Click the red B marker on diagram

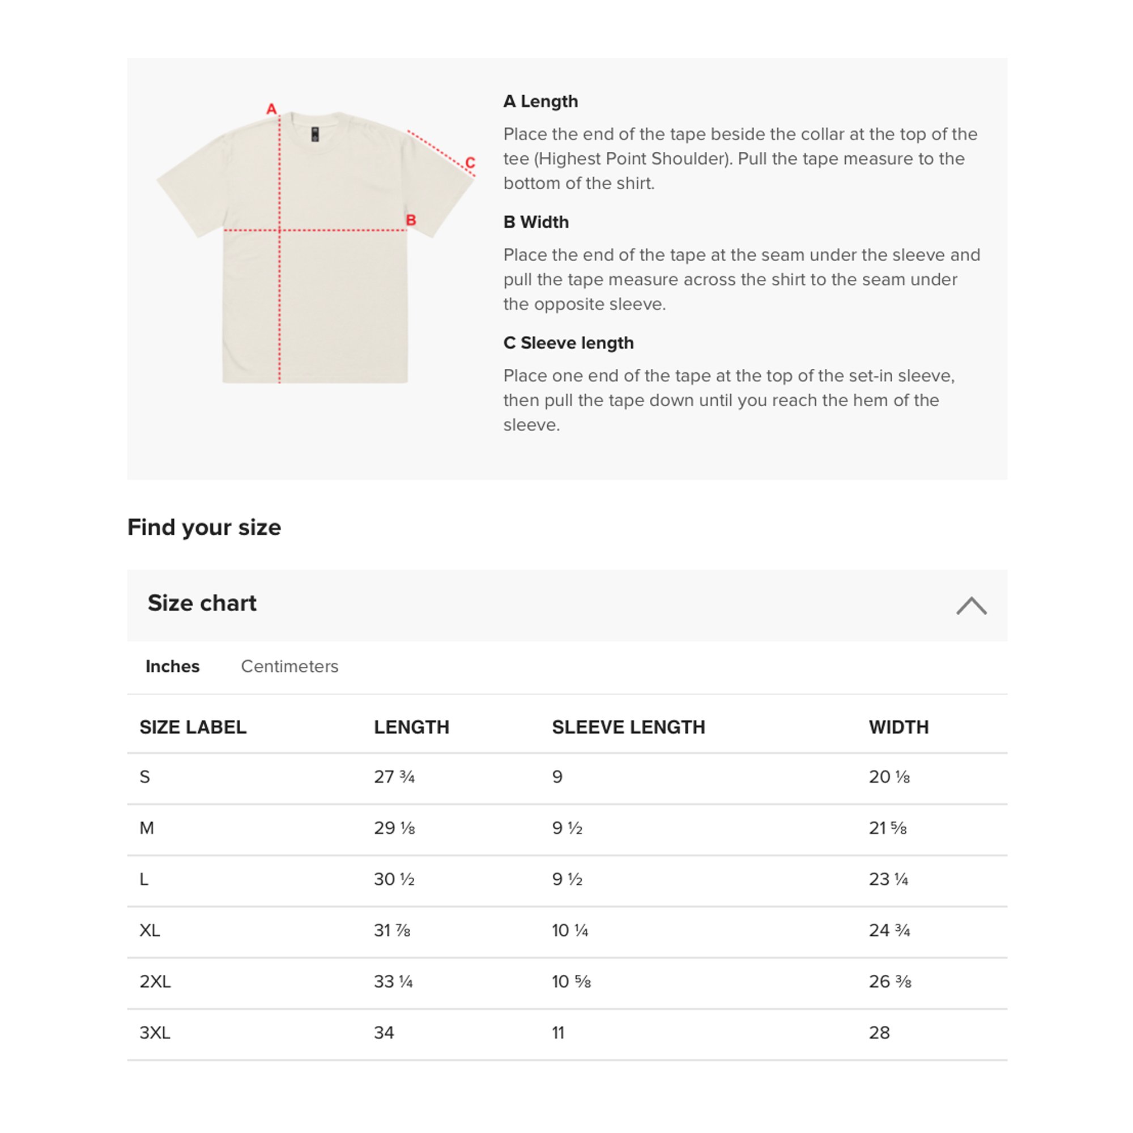coord(411,220)
